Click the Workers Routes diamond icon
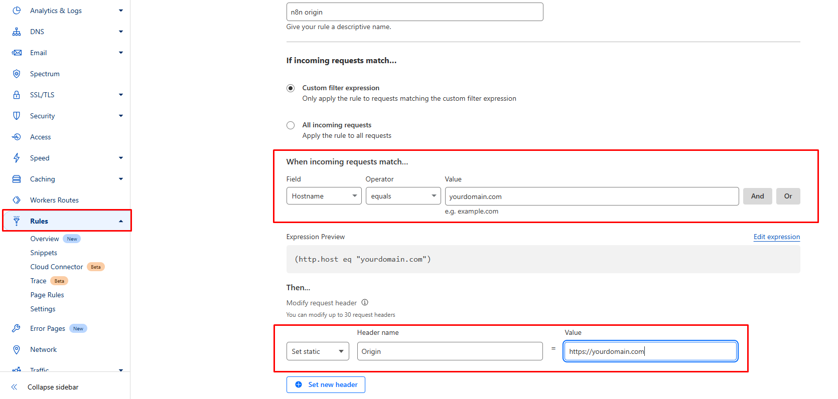The height and width of the screenshot is (399, 838). 17,200
